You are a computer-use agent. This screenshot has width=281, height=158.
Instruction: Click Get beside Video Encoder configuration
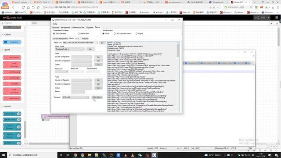(98, 61)
